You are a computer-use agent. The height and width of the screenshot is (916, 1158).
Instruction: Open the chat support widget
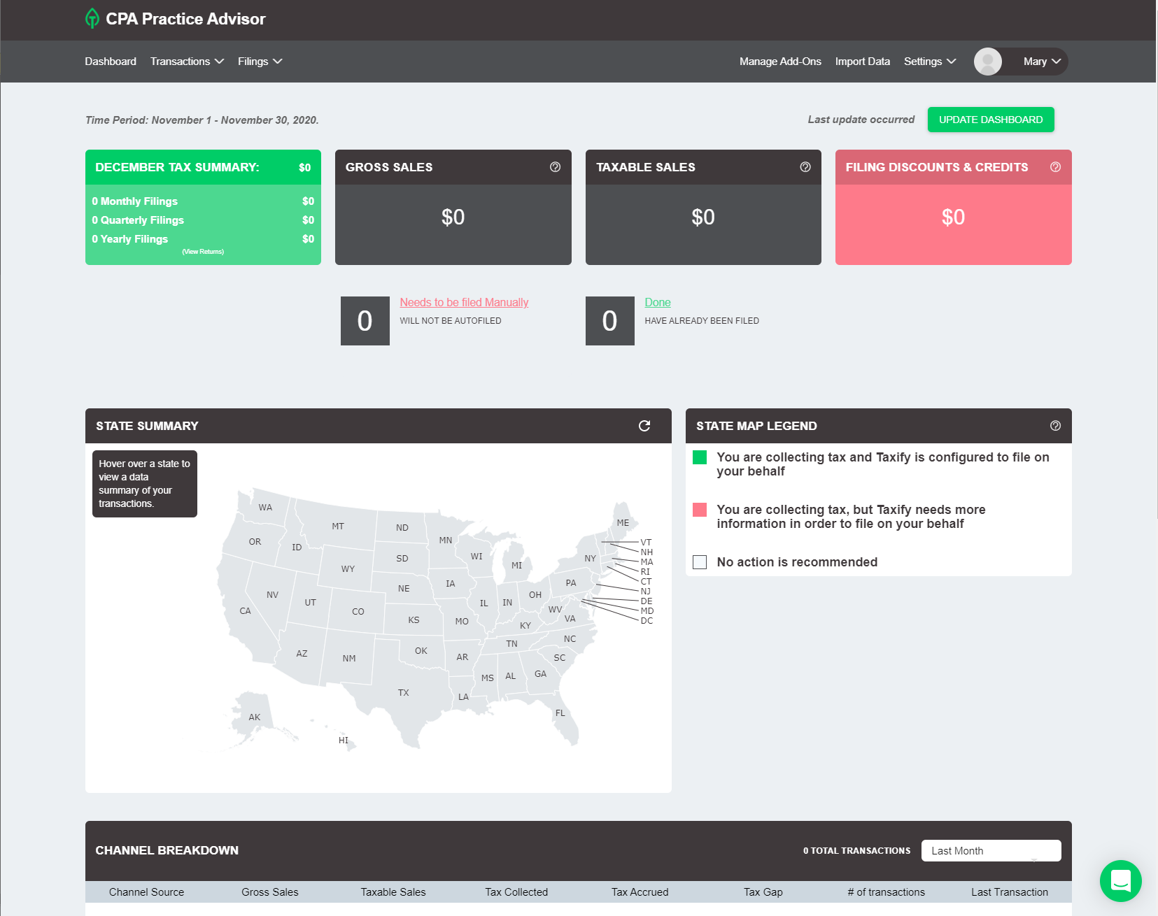tap(1120, 880)
